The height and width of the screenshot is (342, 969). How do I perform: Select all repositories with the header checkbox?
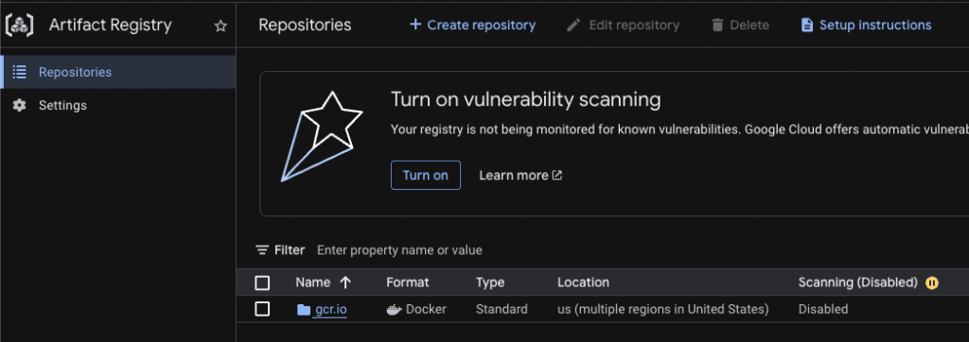click(x=262, y=282)
